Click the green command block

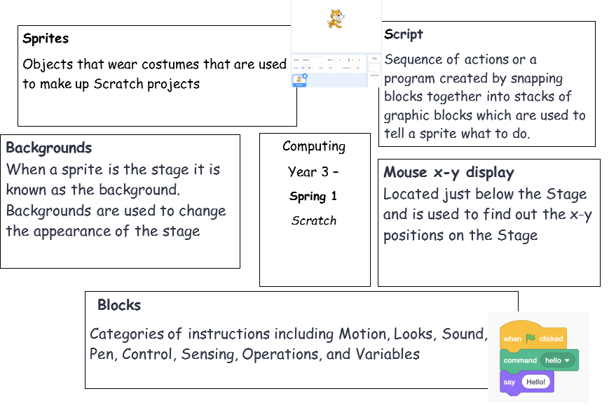519,360
